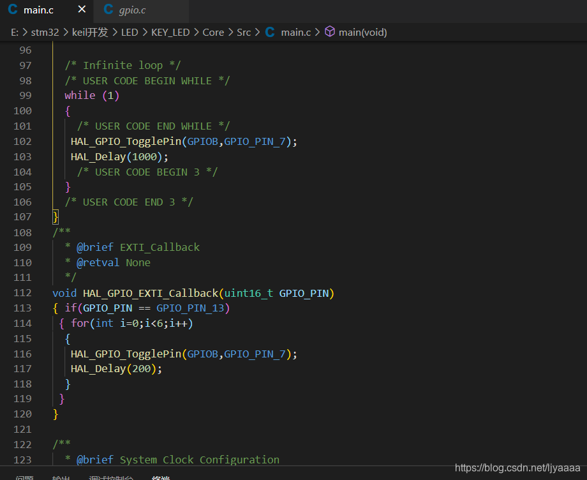Open the LED breadcrumb folder
587x480 pixels.
(x=130, y=33)
